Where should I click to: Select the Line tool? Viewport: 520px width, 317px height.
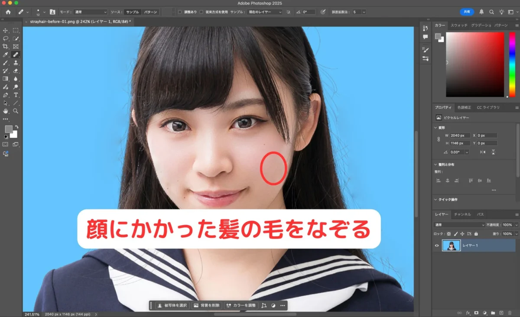[16, 103]
